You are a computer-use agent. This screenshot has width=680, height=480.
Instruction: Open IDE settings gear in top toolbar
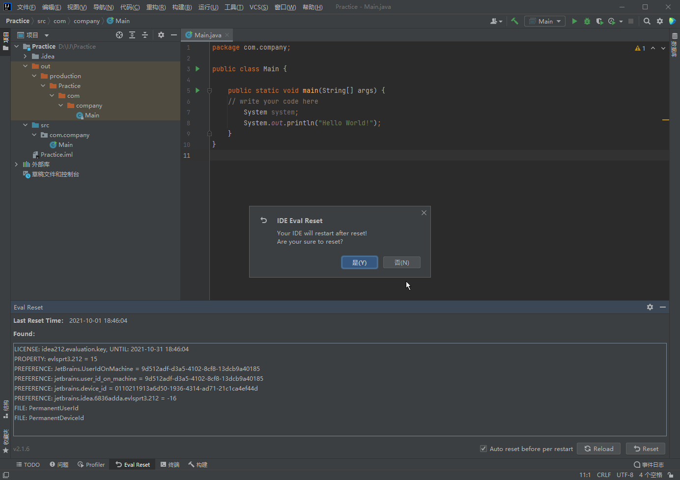tap(660, 21)
